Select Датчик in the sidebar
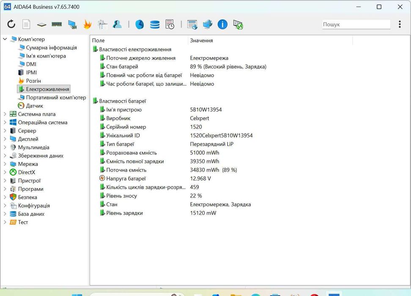The image size is (411, 296). click(34, 106)
